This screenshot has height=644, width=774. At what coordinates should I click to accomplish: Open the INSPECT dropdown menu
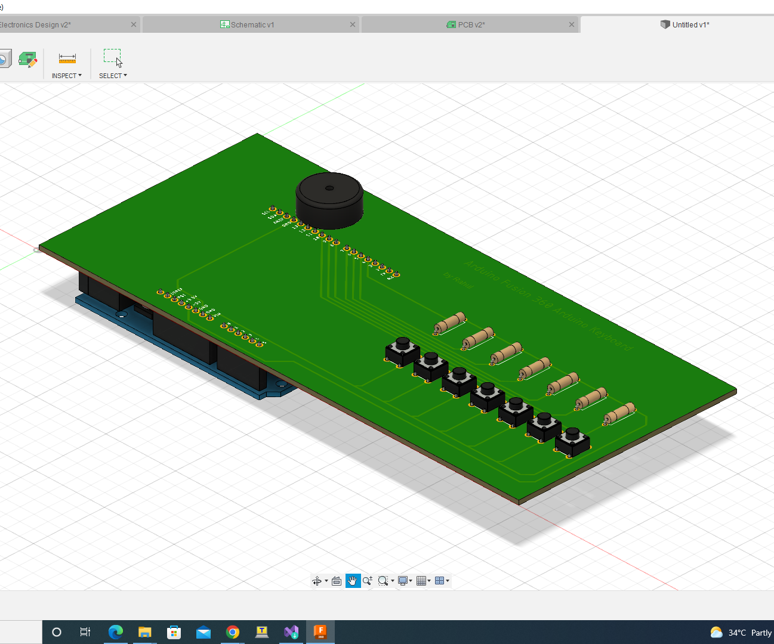click(67, 75)
